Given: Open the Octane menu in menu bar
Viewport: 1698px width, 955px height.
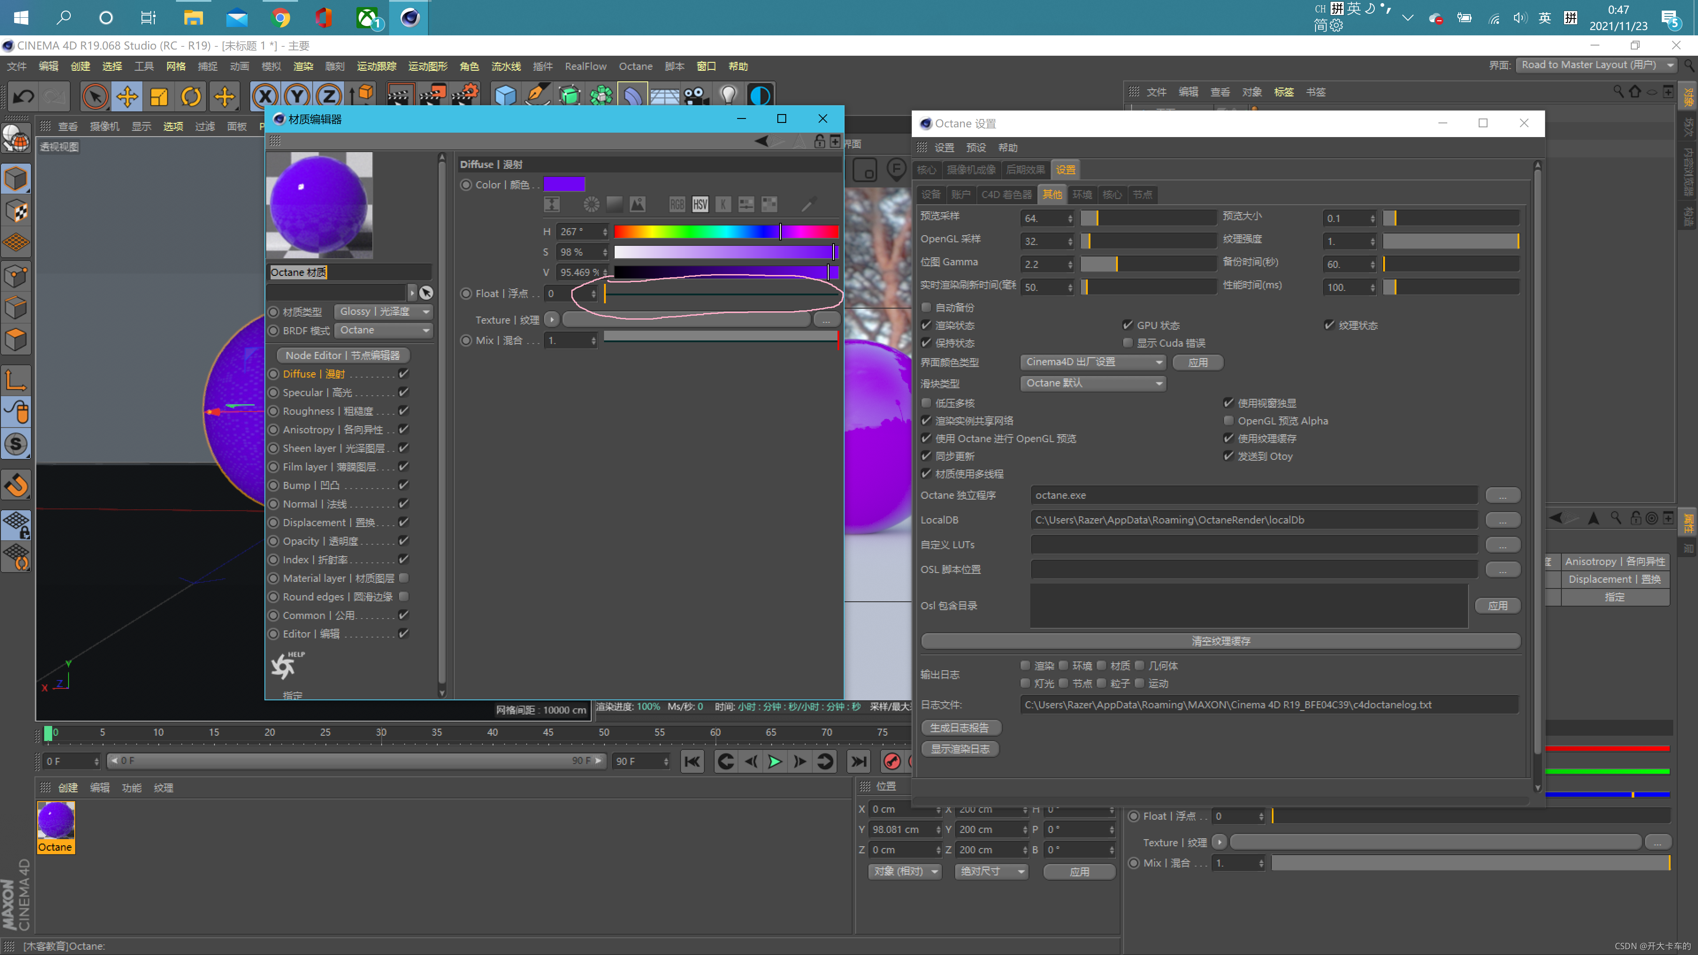Looking at the screenshot, I should tap(635, 67).
